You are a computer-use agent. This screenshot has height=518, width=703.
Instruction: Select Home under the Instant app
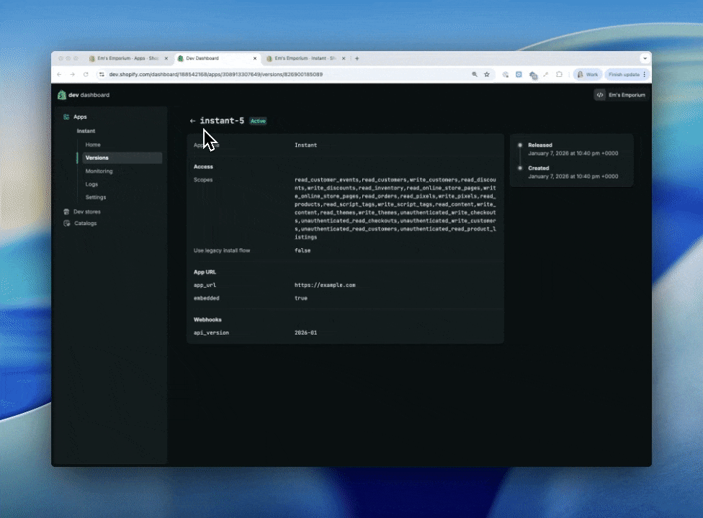coord(93,145)
